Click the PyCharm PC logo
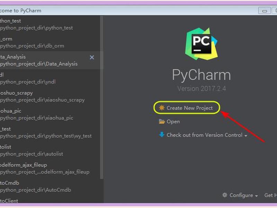 click(x=202, y=44)
